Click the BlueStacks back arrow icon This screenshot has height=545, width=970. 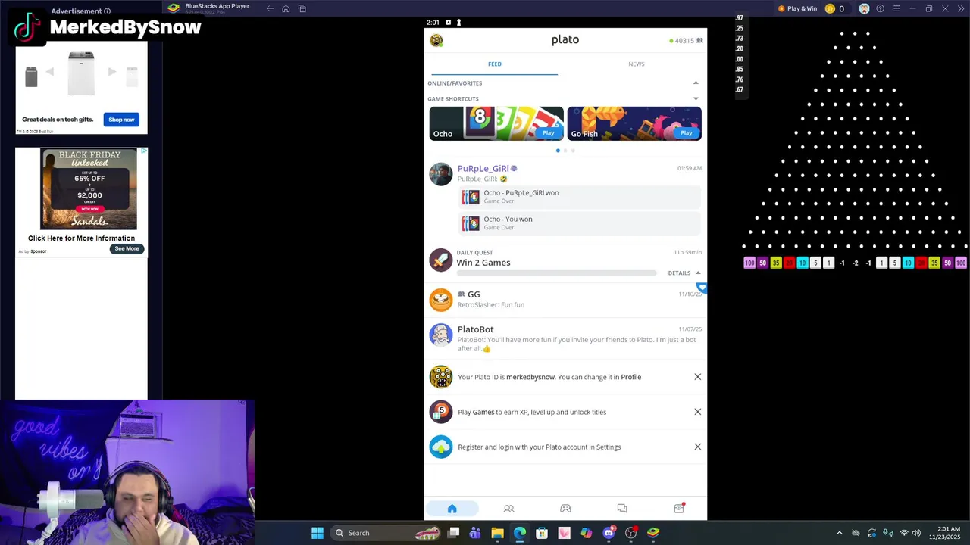pyautogui.click(x=270, y=8)
